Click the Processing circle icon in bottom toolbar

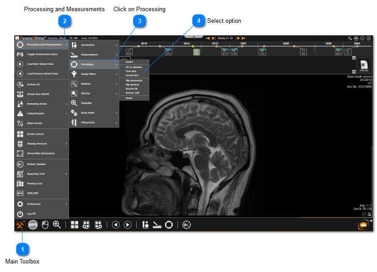(169, 225)
